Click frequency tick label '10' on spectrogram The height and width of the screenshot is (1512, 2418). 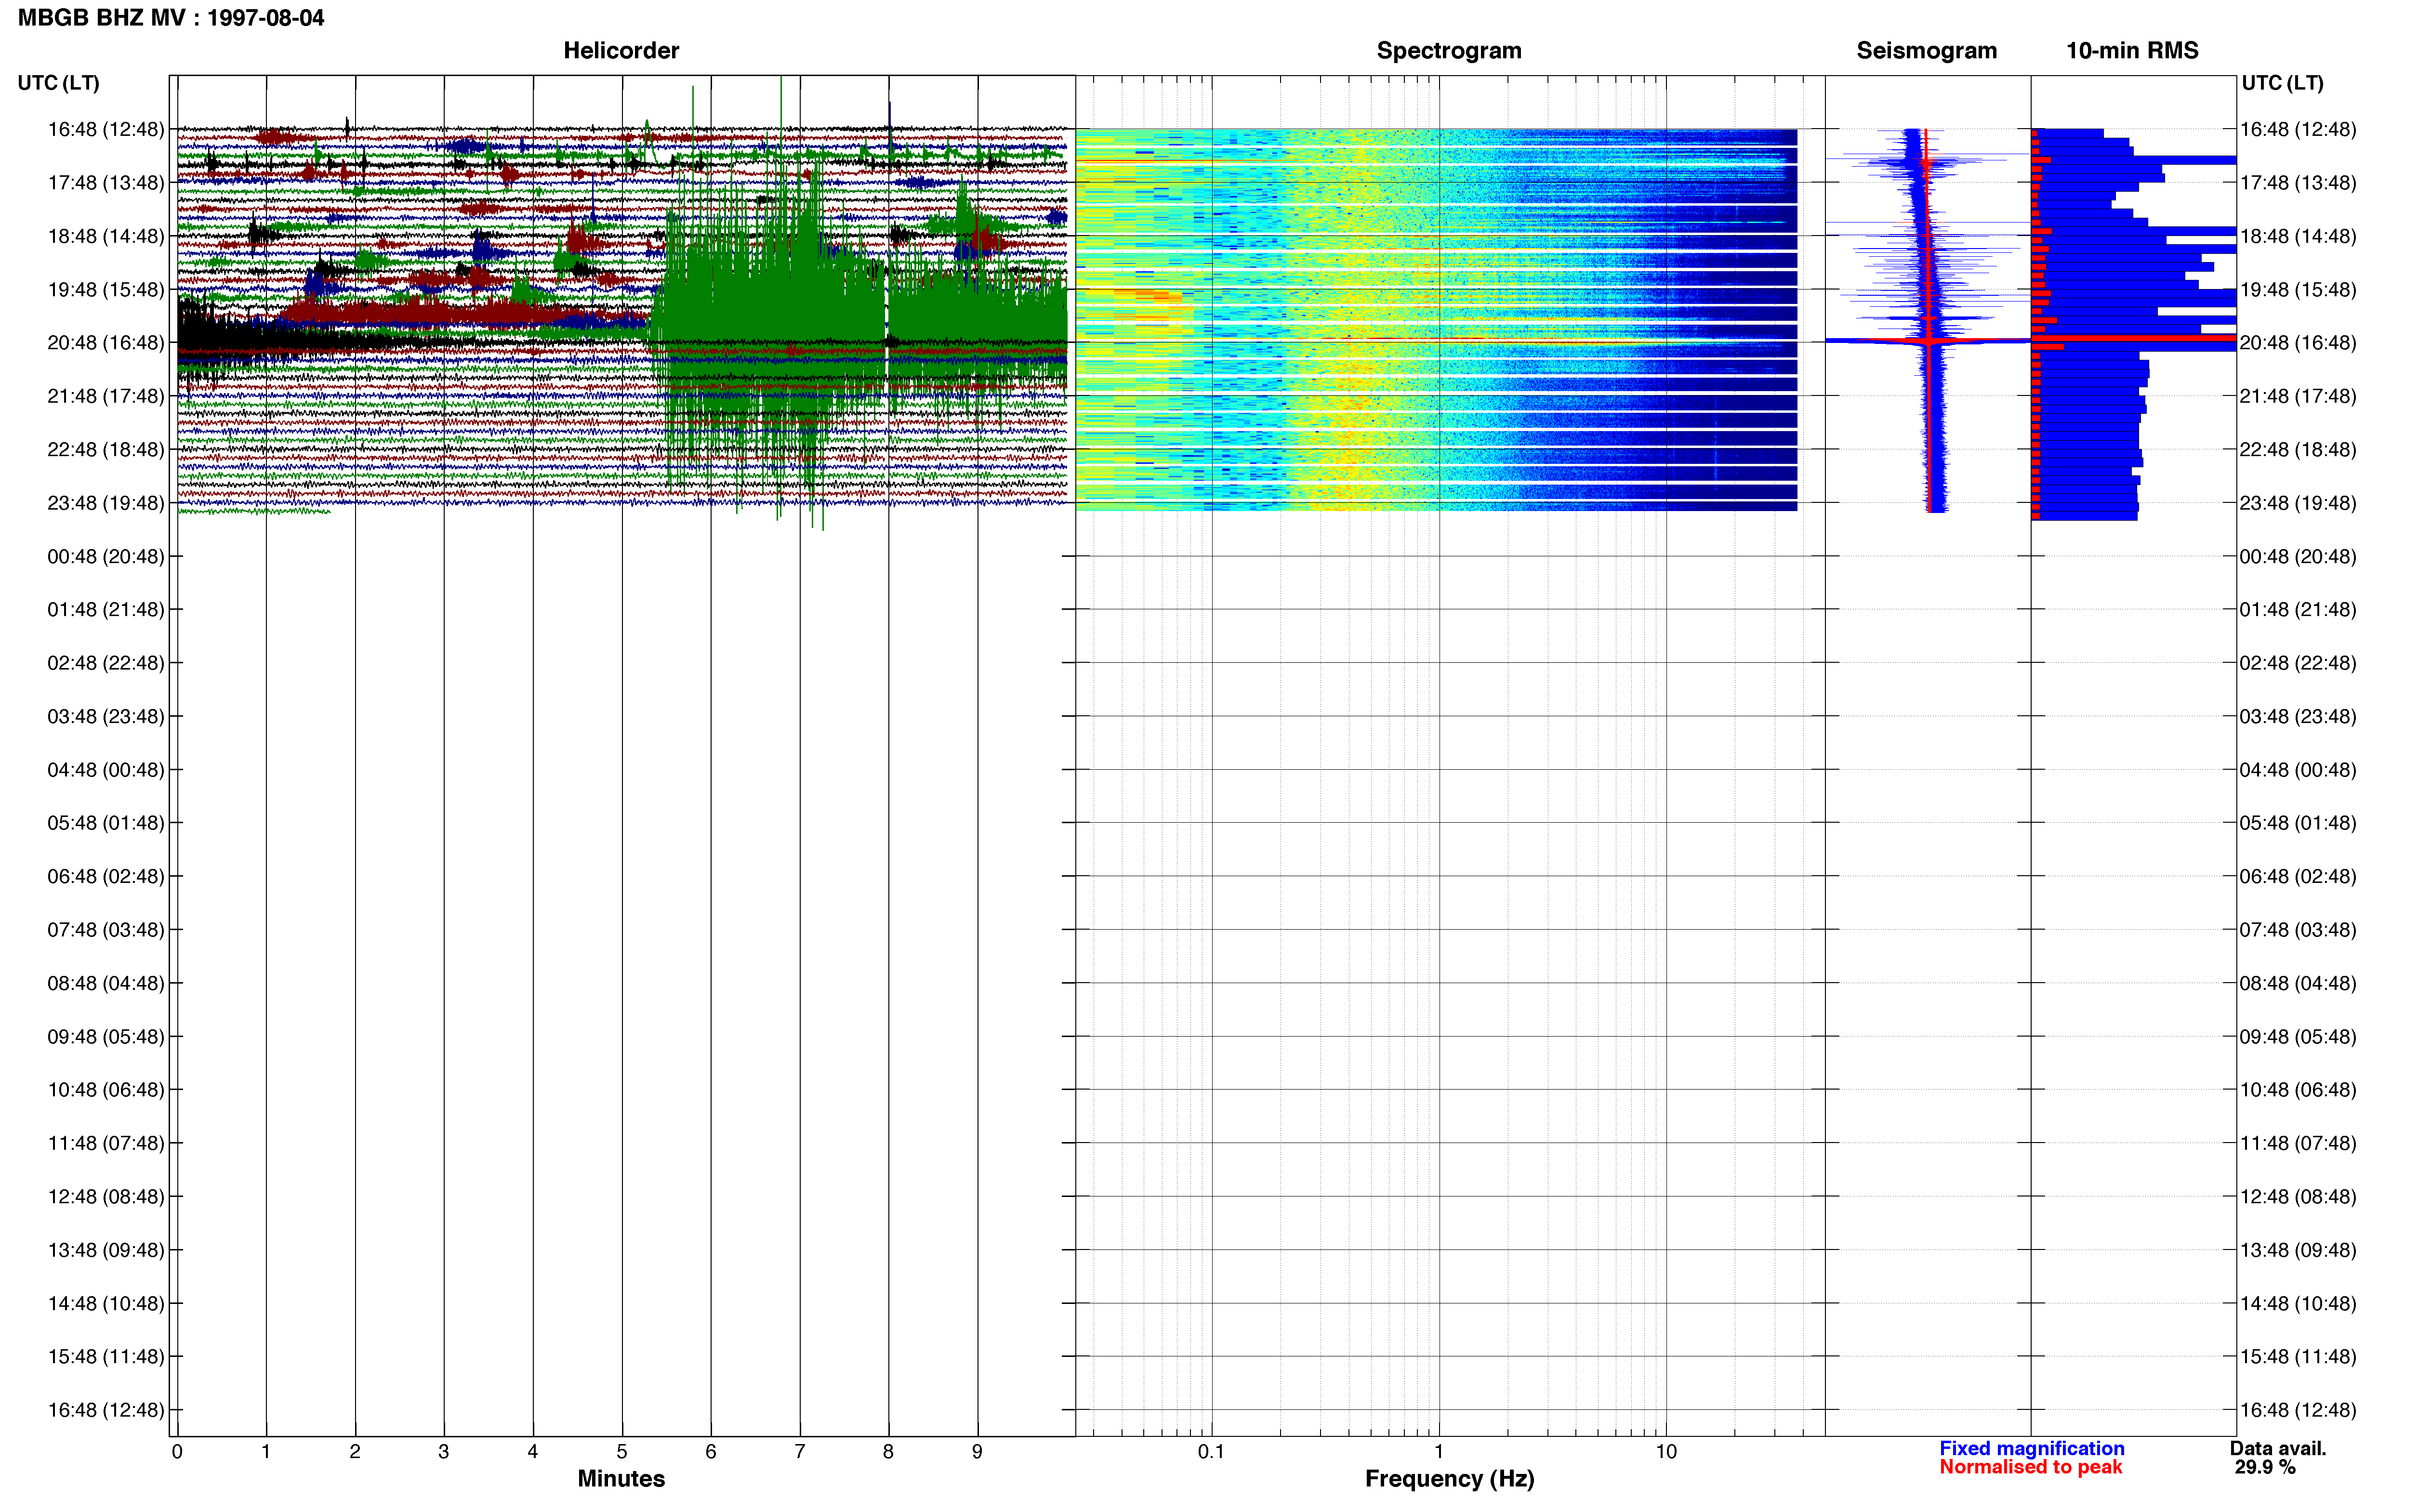pyautogui.click(x=1666, y=1452)
